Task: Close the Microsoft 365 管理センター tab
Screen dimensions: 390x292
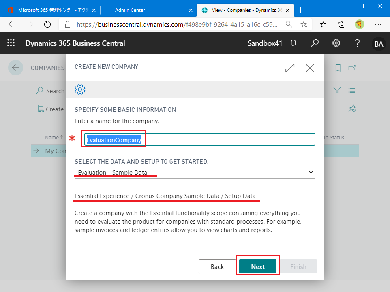Action: pos(94,10)
